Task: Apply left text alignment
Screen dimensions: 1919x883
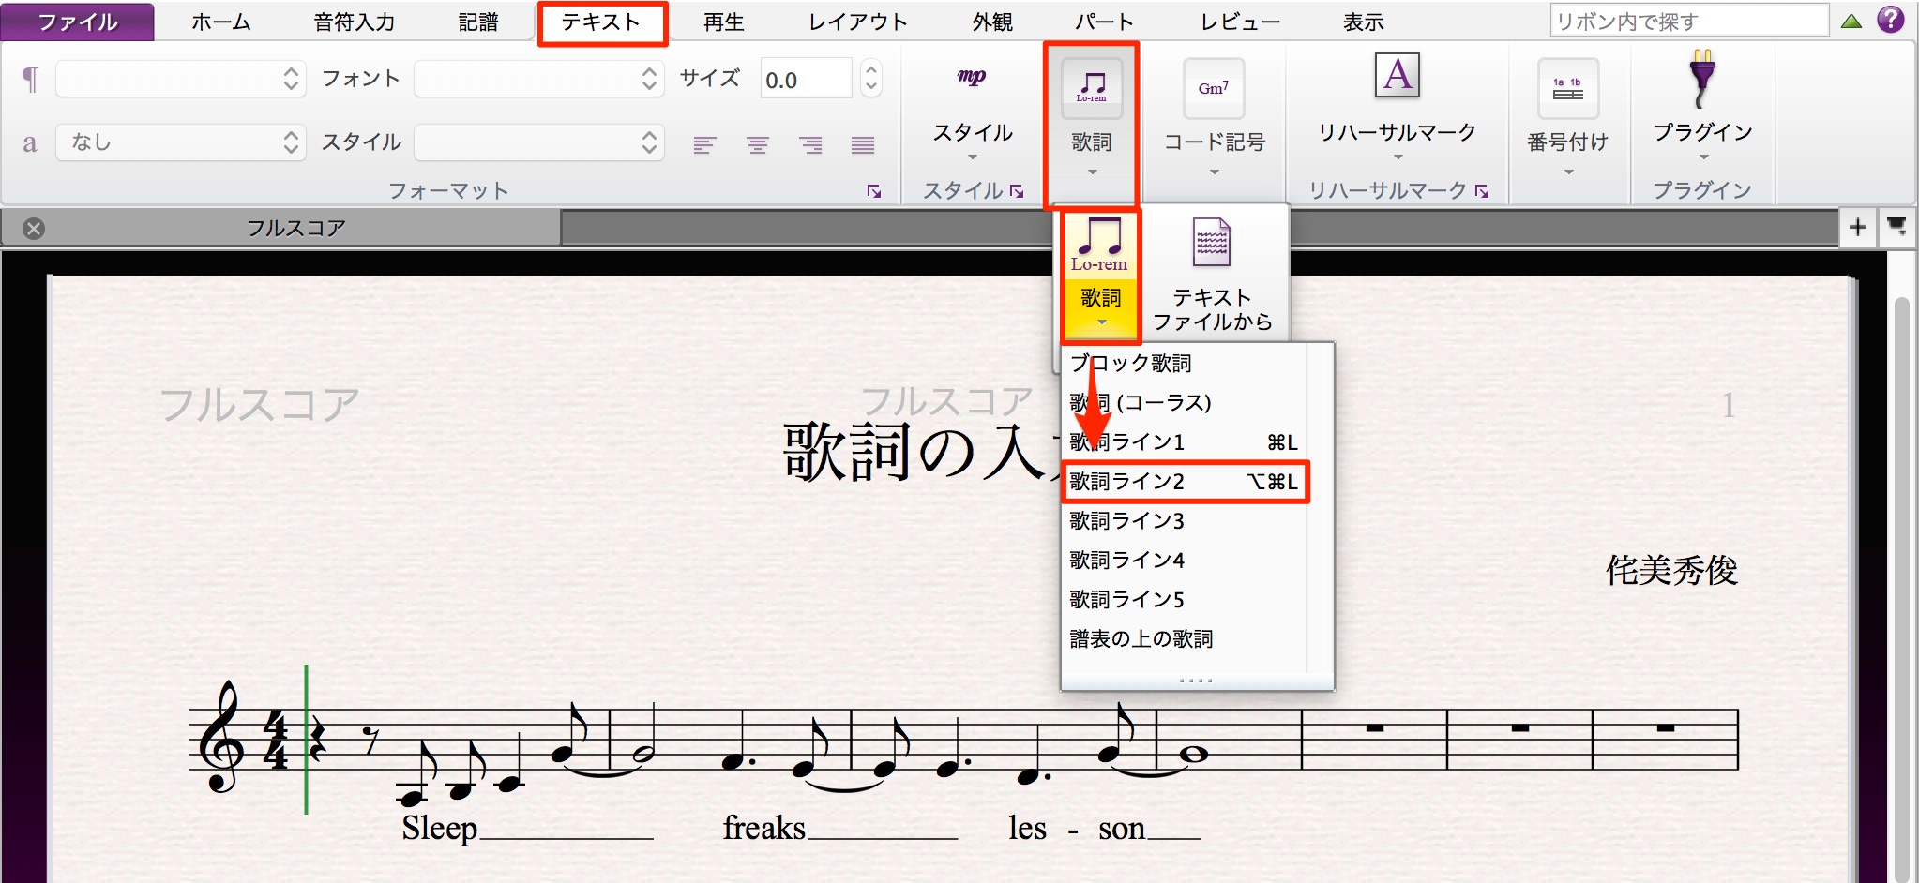Action: (704, 144)
